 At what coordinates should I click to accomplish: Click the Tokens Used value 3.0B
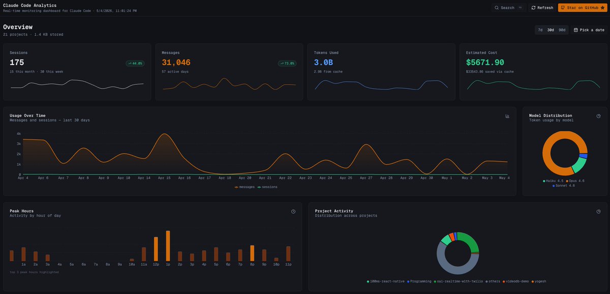click(x=323, y=62)
